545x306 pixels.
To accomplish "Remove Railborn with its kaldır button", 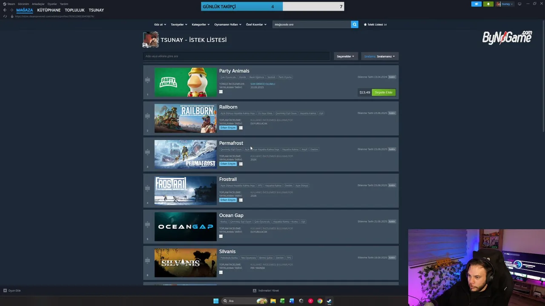I will point(392,113).
